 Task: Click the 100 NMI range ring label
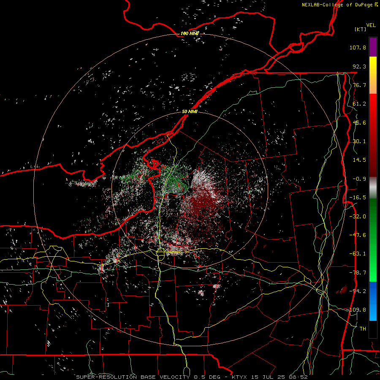click(190, 33)
